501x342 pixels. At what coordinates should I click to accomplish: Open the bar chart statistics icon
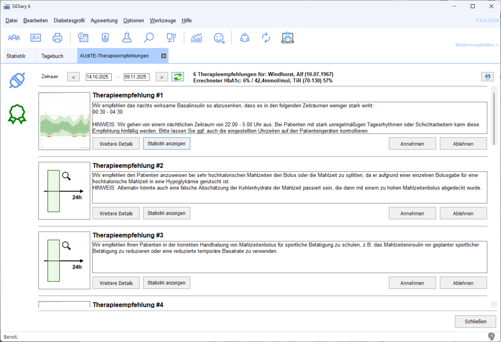(197, 38)
